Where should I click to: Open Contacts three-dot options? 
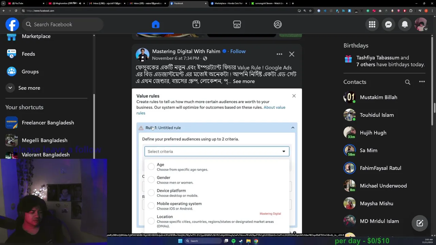click(x=422, y=82)
